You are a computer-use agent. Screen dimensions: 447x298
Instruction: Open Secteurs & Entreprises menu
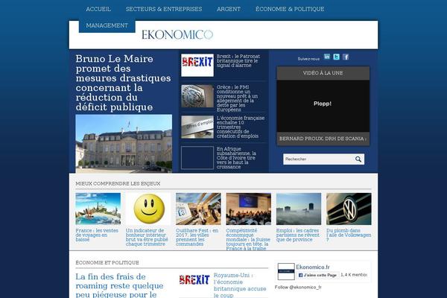pos(164,9)
